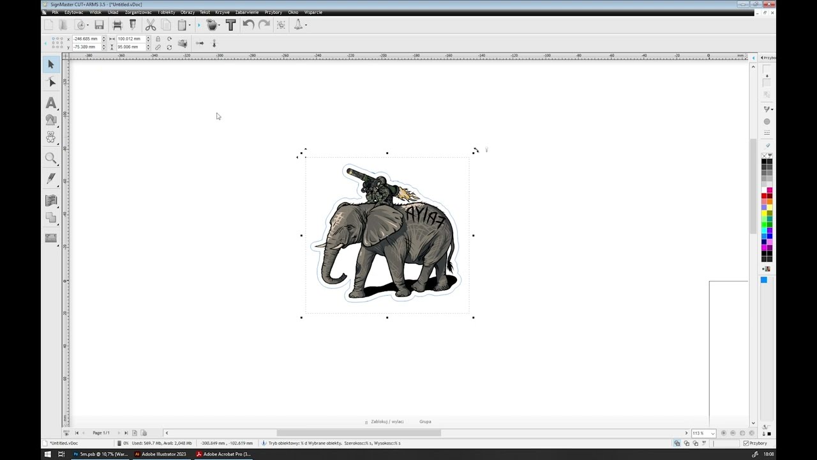Choose the Text tool in left toolbar

51,102
